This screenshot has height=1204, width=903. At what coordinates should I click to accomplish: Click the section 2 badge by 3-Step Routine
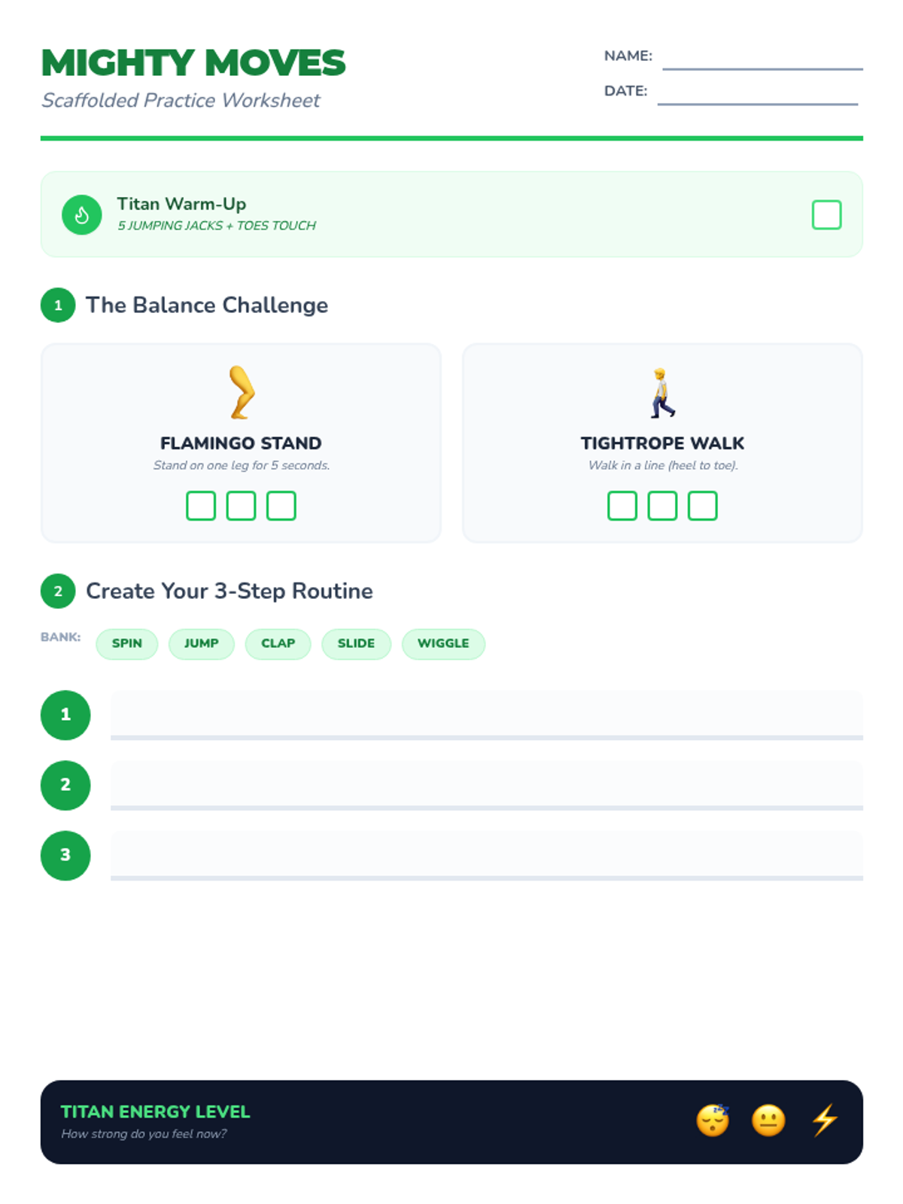[58, 591]
